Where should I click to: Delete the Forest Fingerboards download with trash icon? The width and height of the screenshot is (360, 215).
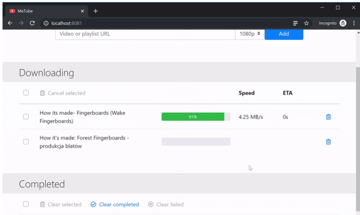328,142
